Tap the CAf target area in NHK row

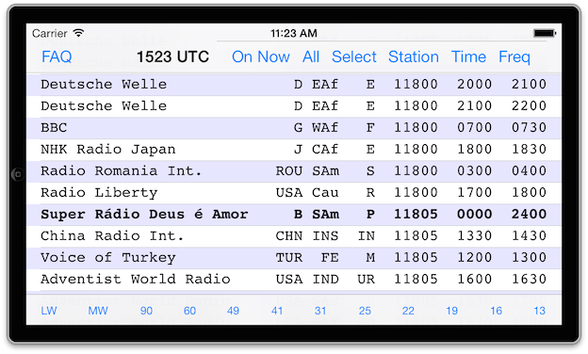coord(325,150)
